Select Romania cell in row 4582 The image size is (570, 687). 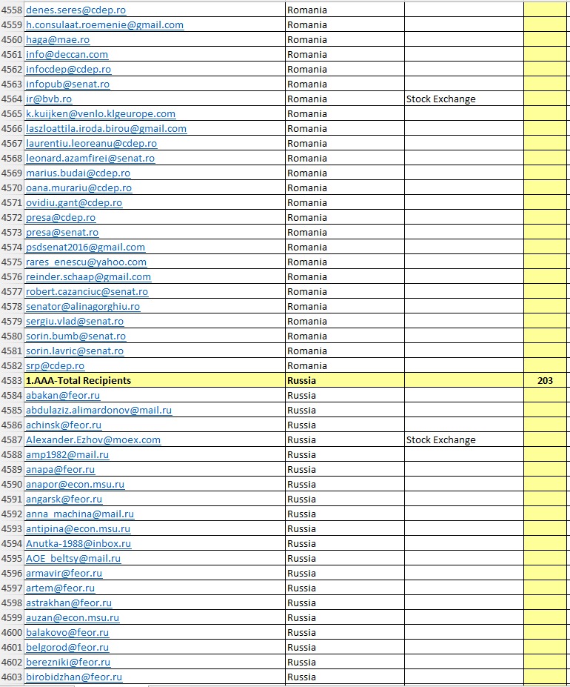click(345, 366)
